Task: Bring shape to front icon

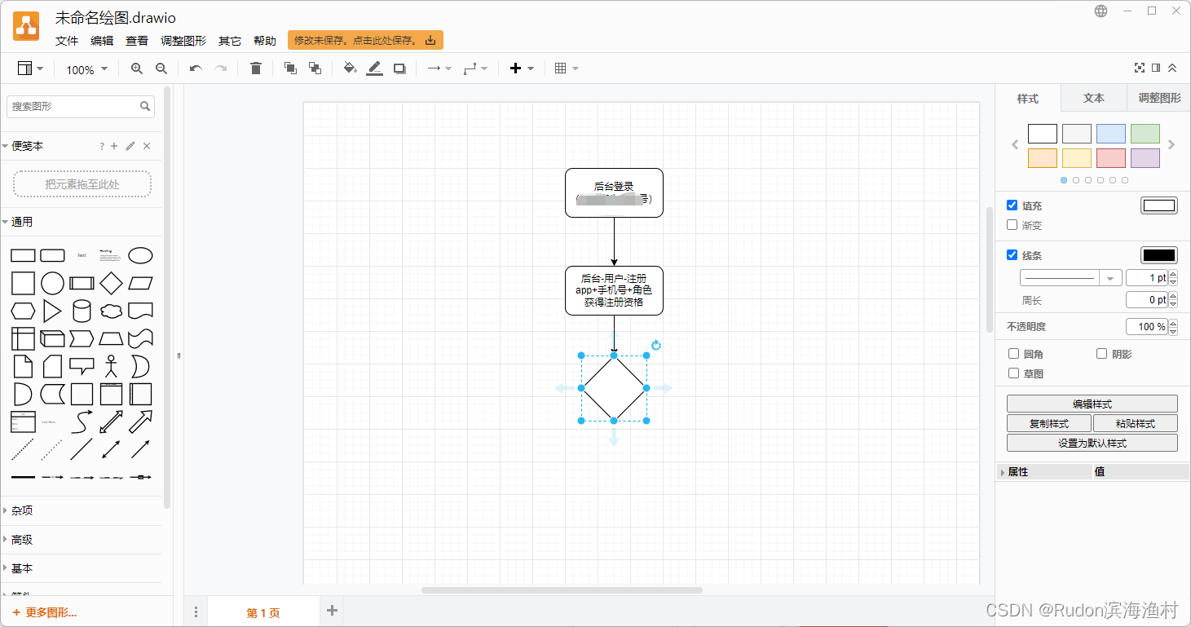Action: pos(290,69)
